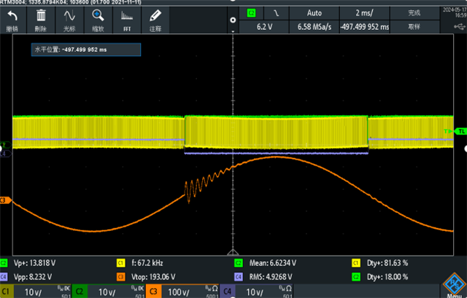Open the toolbar expander dot handle

tap(233, 20)
